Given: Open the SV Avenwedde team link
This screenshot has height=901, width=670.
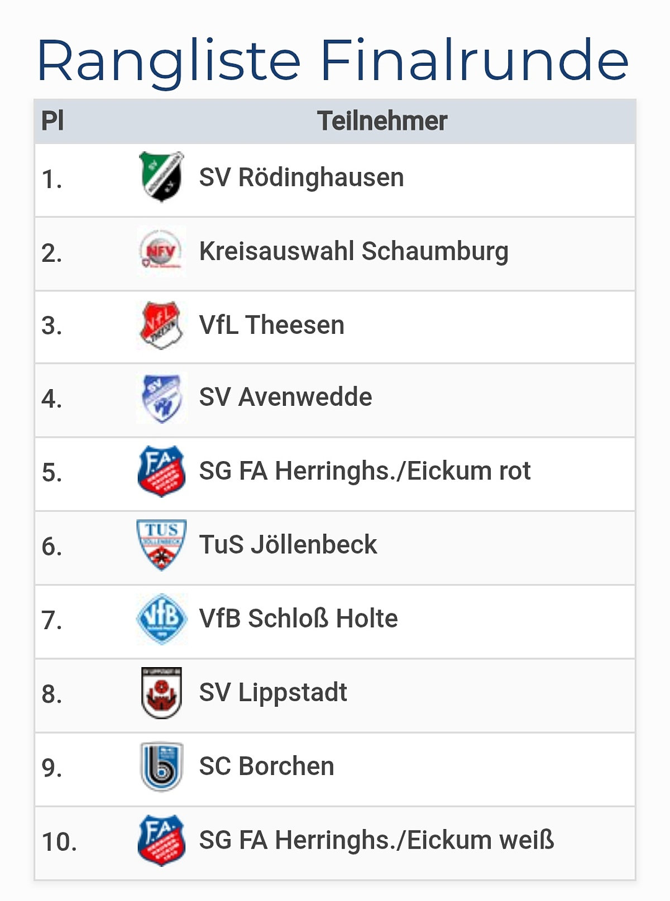Looking at the screenshot, I should tap(286, 397).
